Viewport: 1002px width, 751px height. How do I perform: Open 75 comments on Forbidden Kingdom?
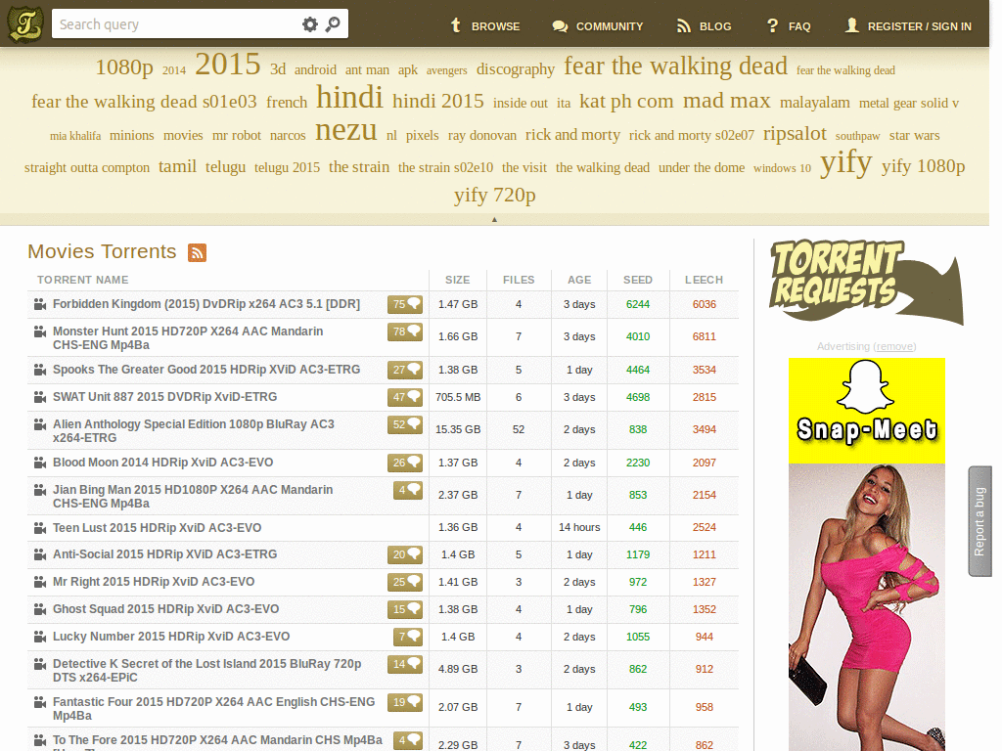(x=405, y=305)
